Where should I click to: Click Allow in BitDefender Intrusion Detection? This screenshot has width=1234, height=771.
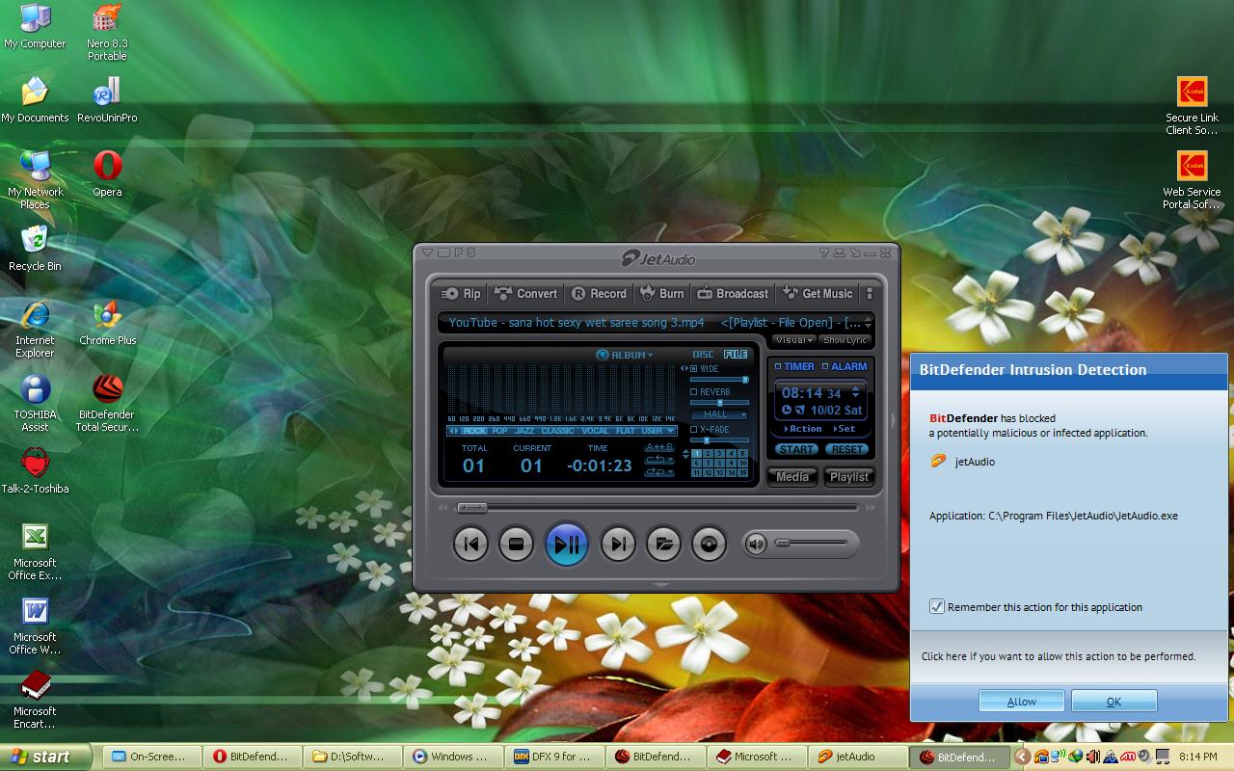[1022, 702]
